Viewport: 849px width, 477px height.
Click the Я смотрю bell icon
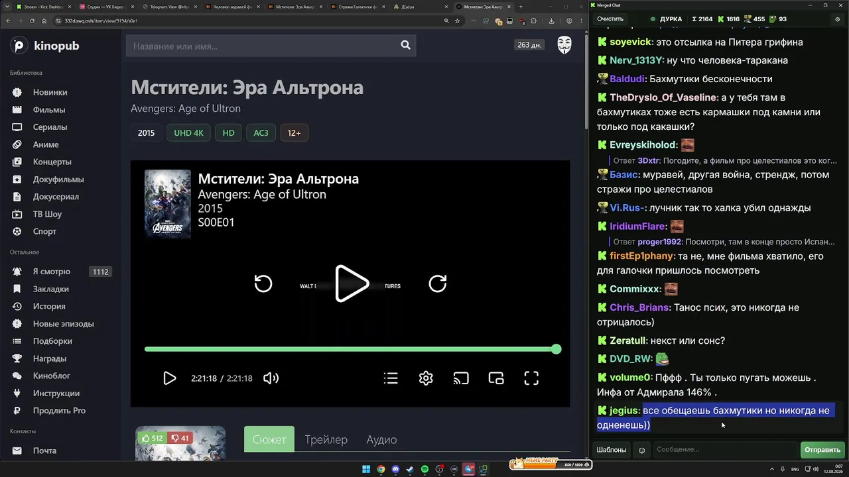point(17,272)
